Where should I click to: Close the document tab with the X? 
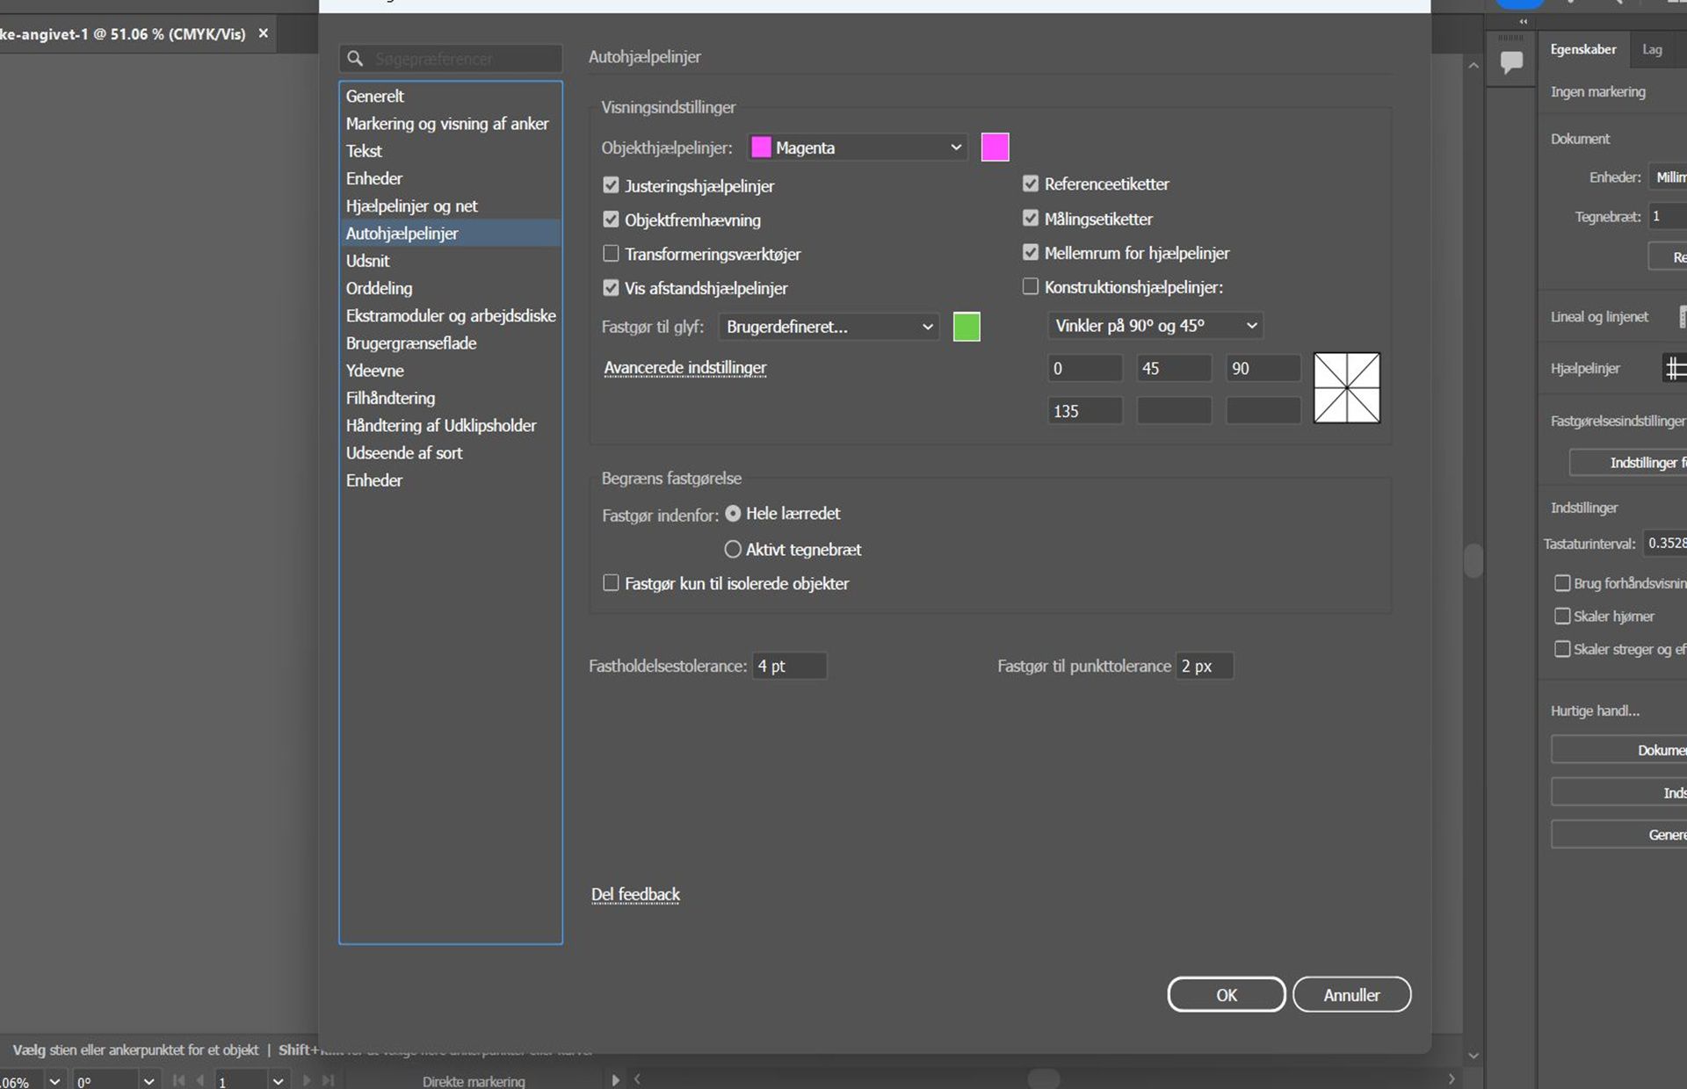click(x=263, y=33)
